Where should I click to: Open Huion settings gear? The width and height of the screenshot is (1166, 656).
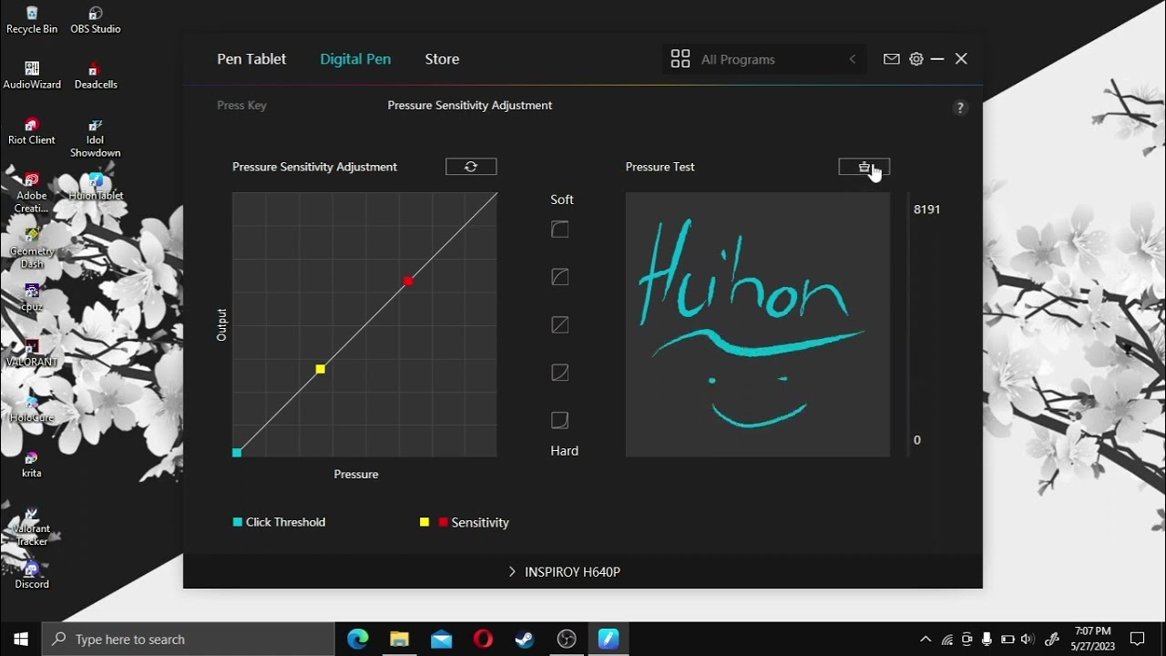(916, 59)
